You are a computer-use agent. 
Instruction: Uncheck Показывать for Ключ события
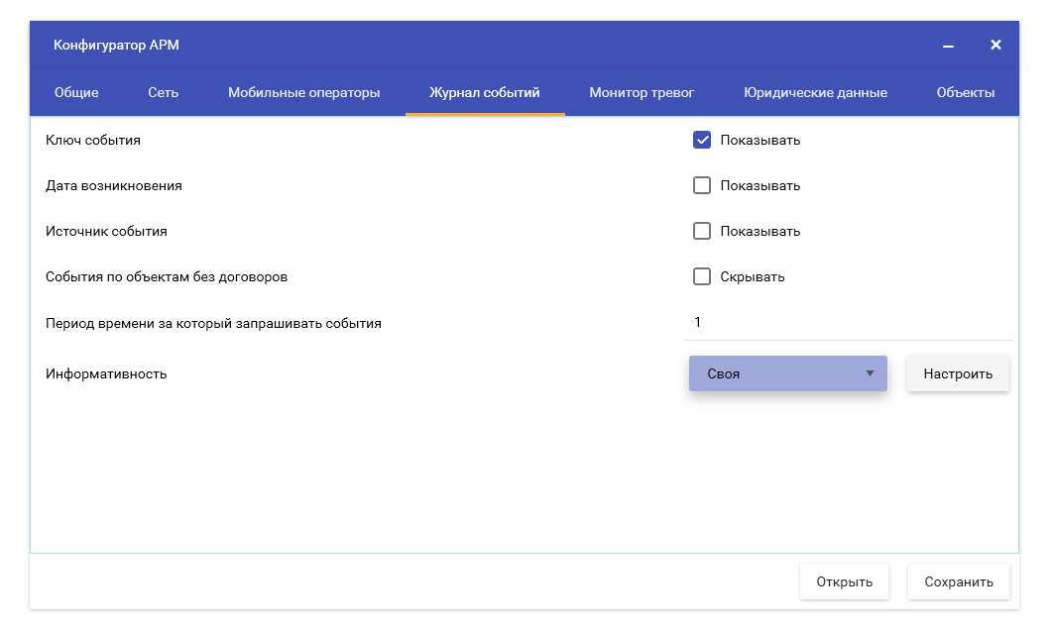702,140
